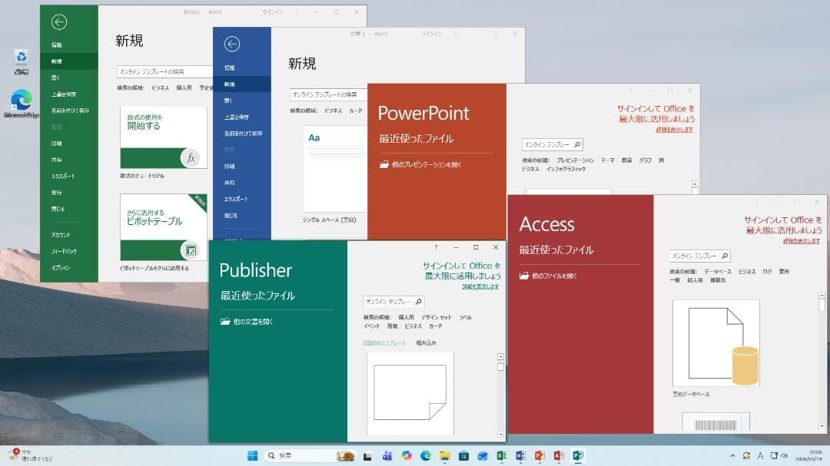Click the ビジネス suggested search in Excel
Viewport: 830px width, 466px height.
(x=160, y=88)
